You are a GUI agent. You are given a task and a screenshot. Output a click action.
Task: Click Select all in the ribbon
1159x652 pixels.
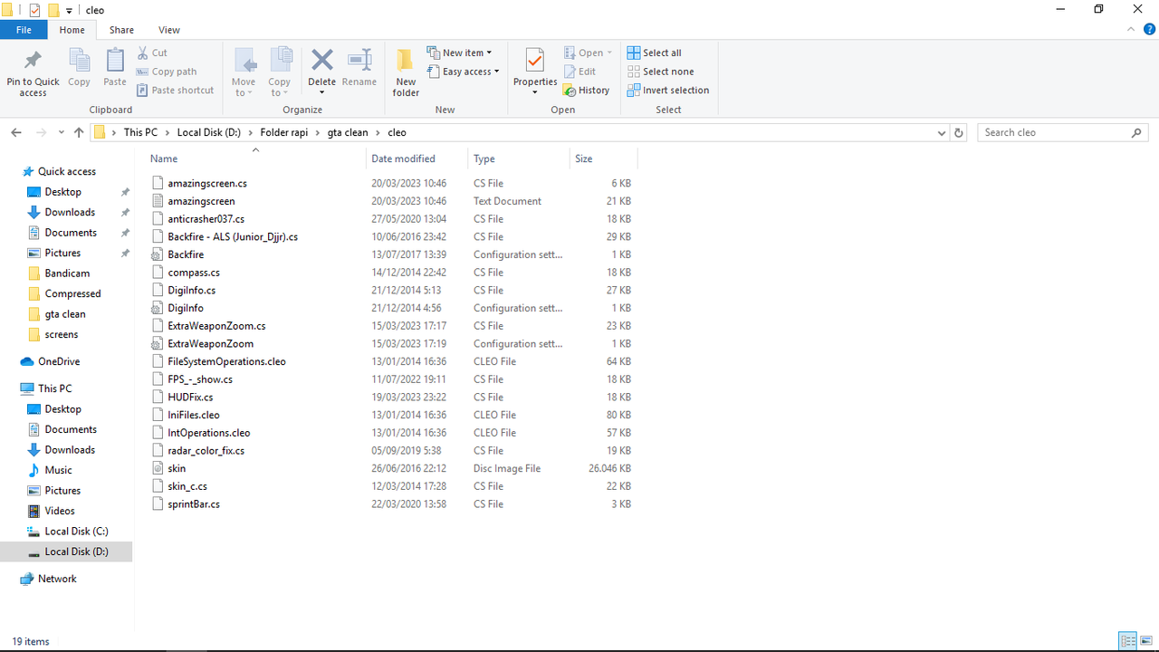click(654, 53)
